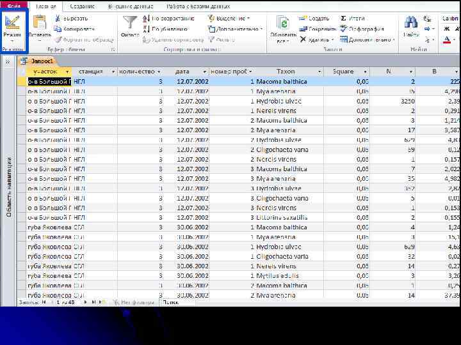Switch to the Главная ribbon tab
The height and width of the screenshot is (345, 461).
[x=46, y=6]
